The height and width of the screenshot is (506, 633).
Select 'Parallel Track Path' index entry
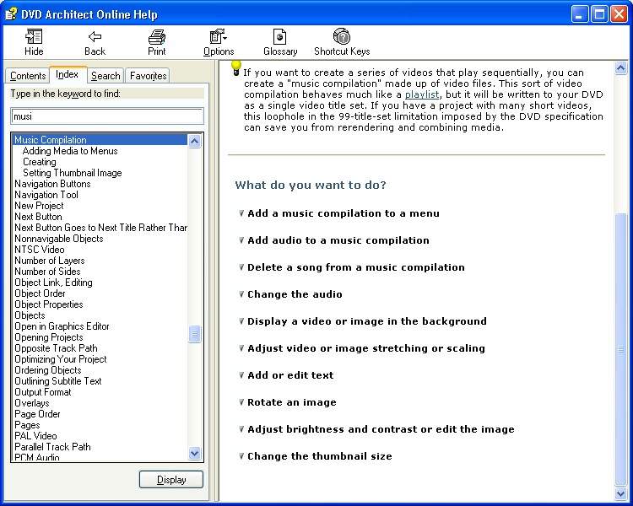53,447
